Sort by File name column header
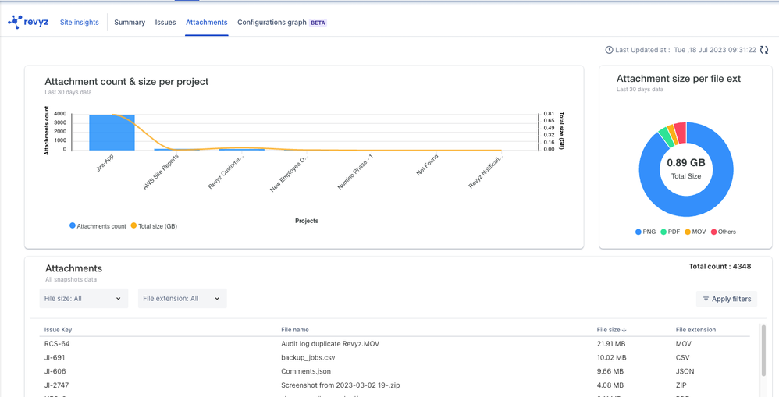Viewport: 779px width, 397px height. 295,330
